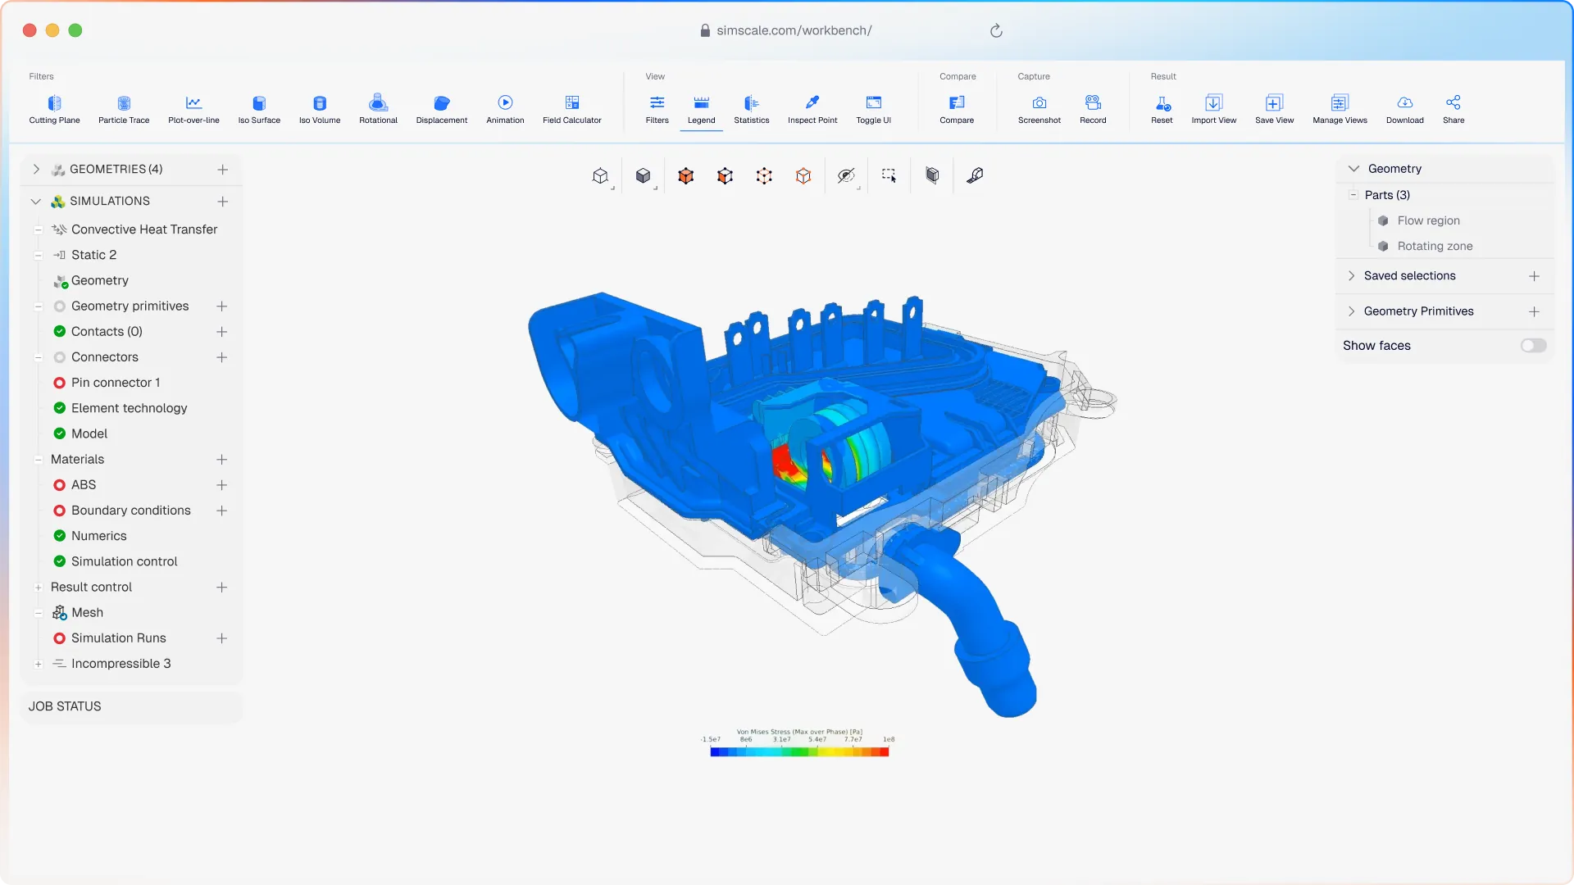Enable the Show faces switch
This screenshot has height=885, width=1574.
(x=1533, y=346)
